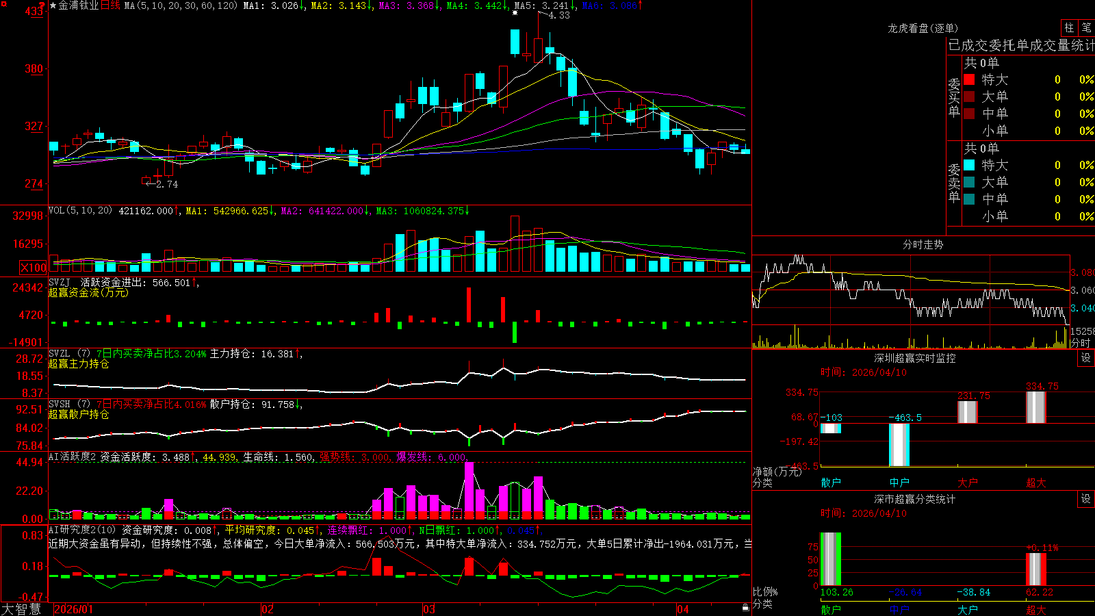1095x616 pixels.
Task: Click the 超大 334.75 bar in 深圳超赢实时监控
Action: point(1036,407)
